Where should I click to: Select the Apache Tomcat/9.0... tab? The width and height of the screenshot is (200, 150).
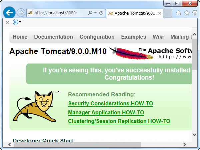134,13
